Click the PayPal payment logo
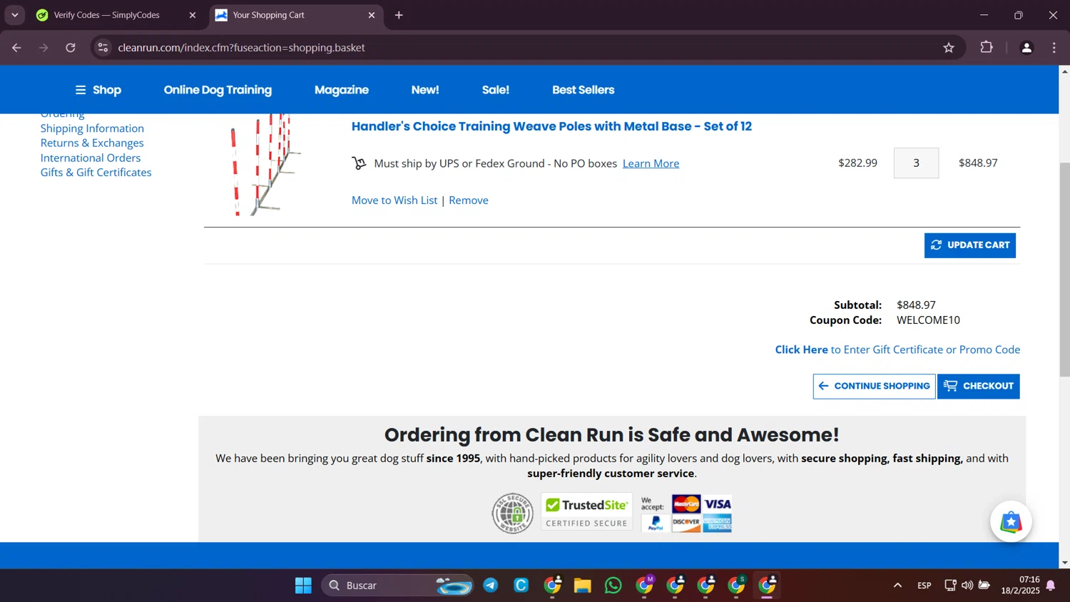The height and width of the screenshot is (602, 1070). [x=656, y=523]
